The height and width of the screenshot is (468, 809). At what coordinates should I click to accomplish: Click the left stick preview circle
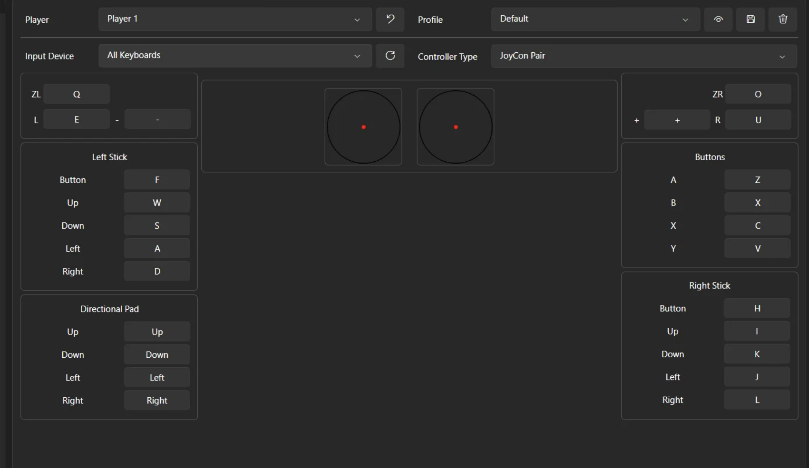click(x=363, y=127)
